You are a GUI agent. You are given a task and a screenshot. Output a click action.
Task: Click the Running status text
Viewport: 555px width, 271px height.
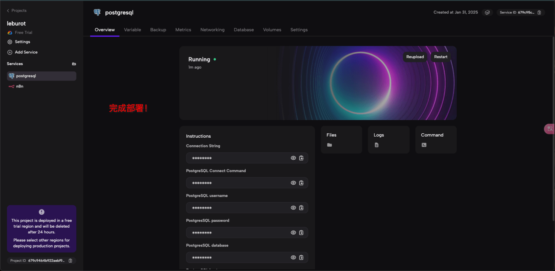[x=199, y=59]
